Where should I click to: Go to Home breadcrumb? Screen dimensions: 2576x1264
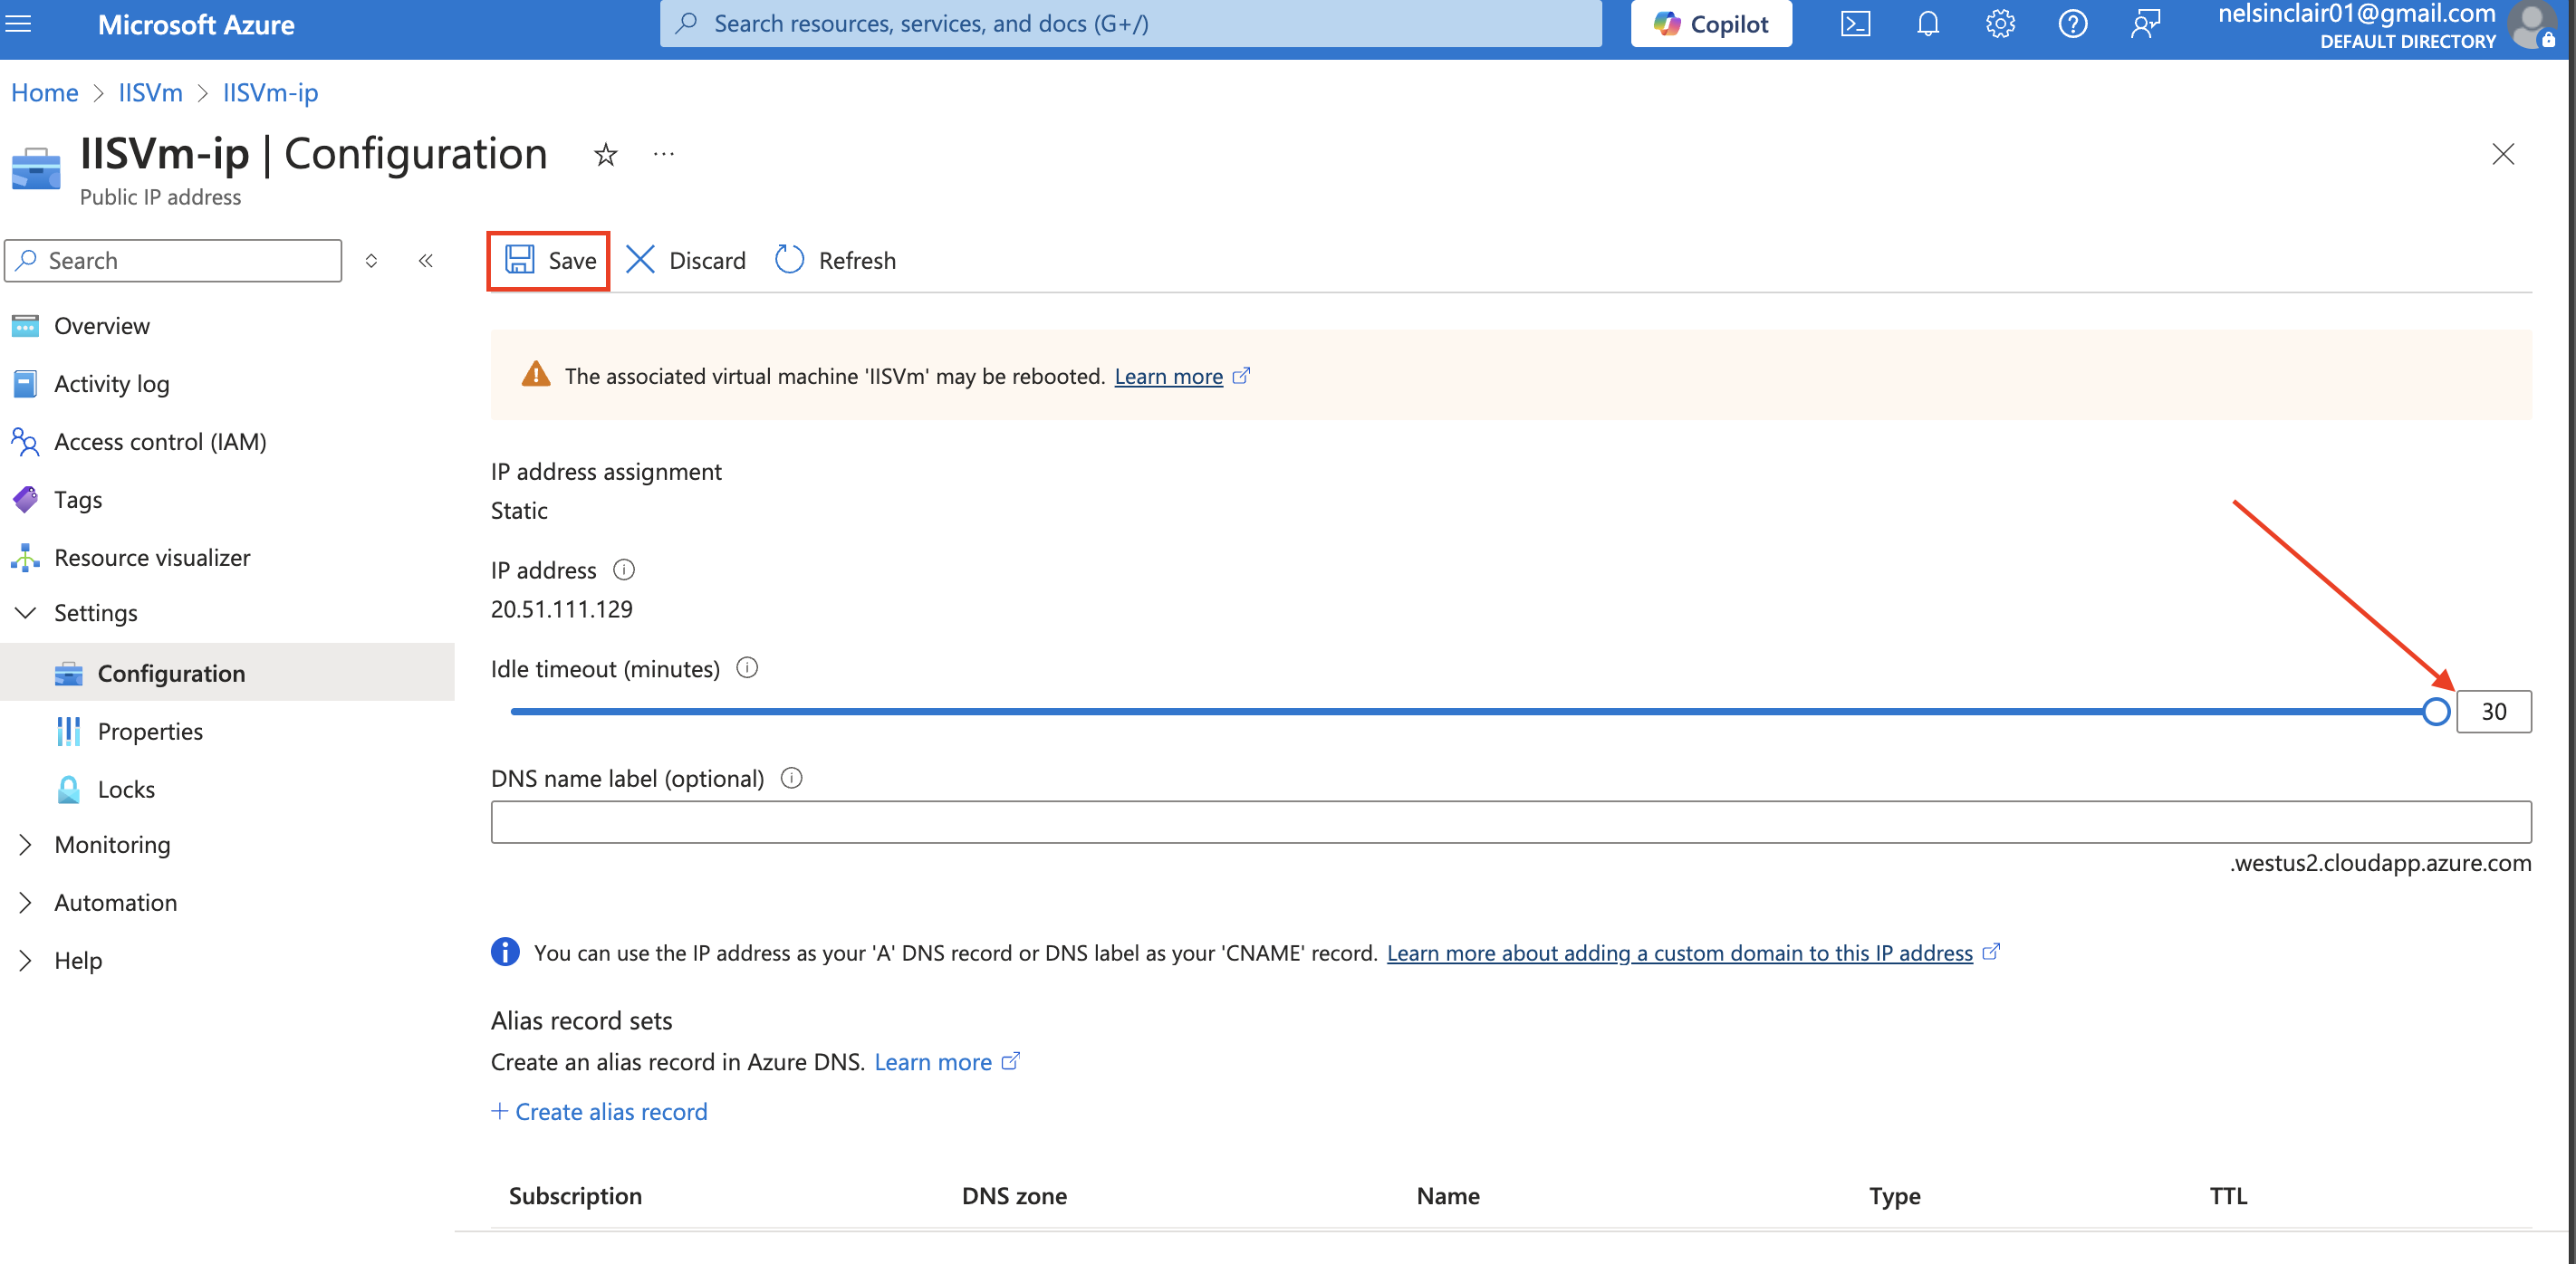tap(44, 92)
